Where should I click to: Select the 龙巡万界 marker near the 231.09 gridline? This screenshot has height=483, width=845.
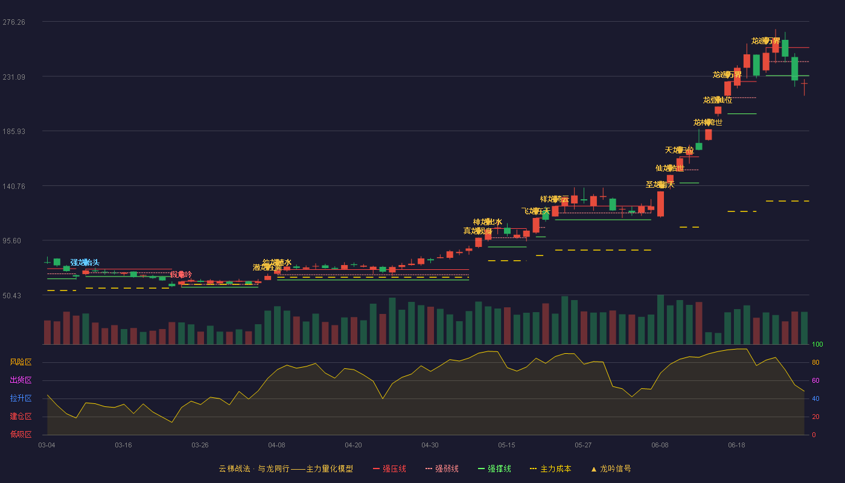(x=727, y=74)
